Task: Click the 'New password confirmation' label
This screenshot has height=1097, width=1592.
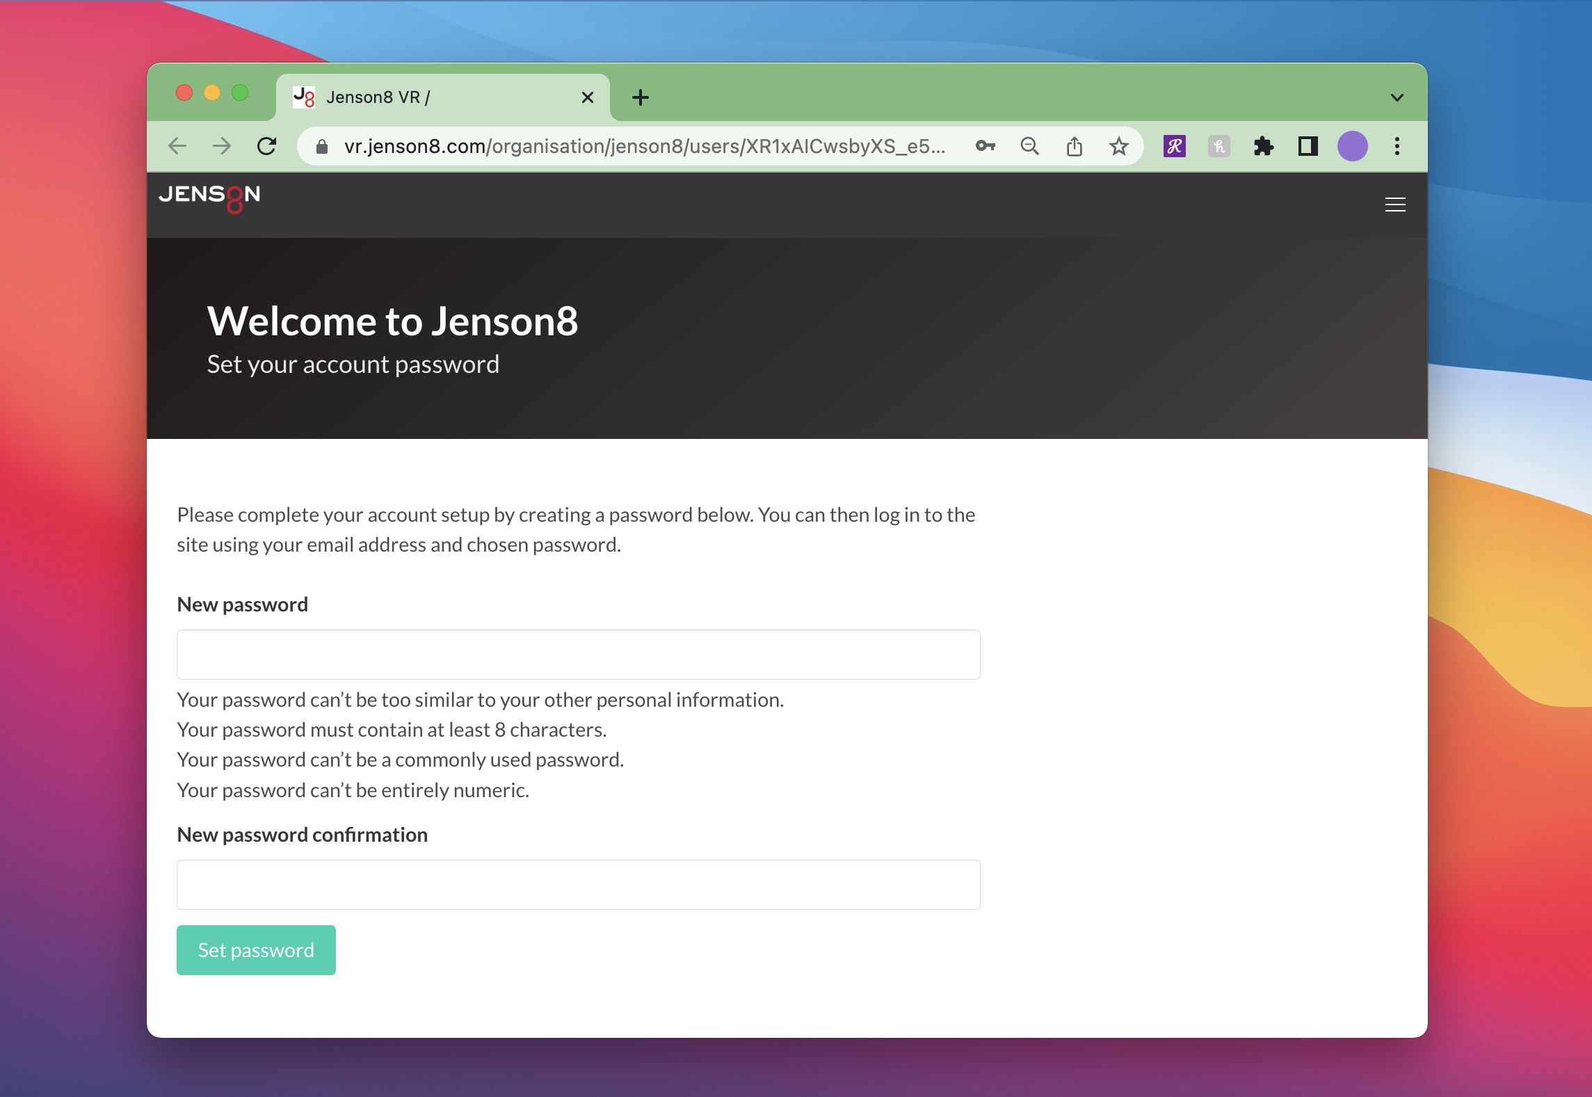Action: pos(303,835)
